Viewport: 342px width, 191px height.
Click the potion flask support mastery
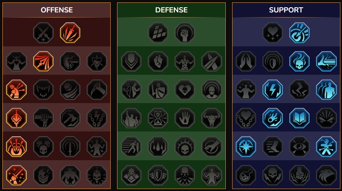point(246,175)
